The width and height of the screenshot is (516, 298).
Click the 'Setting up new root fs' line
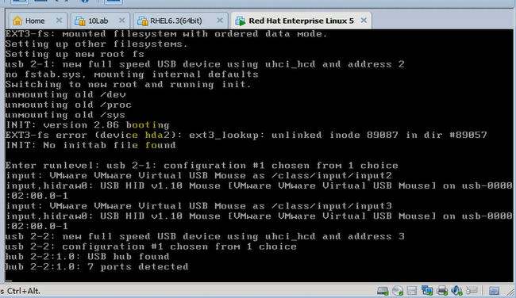[75, 54]
